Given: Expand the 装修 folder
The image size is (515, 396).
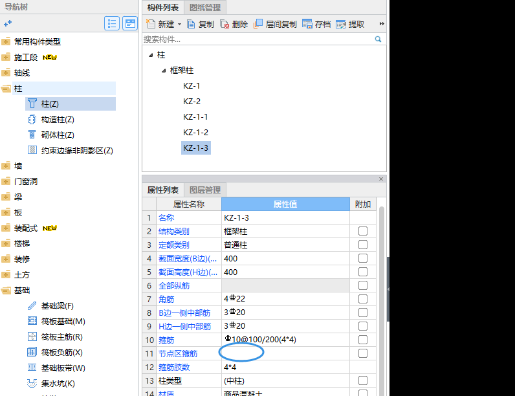Looking at the screenshot, I should point(6,259).
